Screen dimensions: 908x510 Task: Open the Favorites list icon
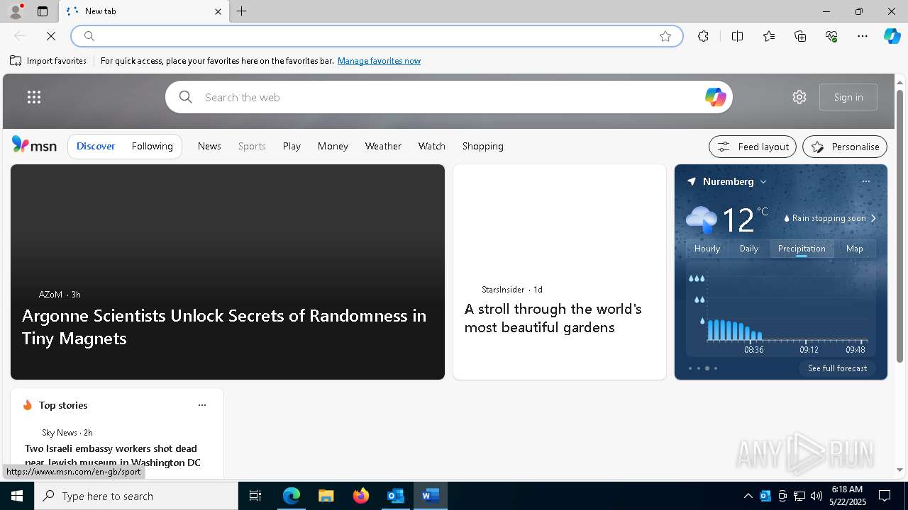tap(769, 36)
